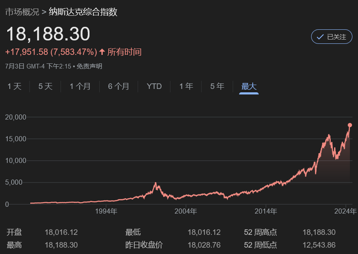Click the 最高 value 18,188.30

[x=61, y=245]
